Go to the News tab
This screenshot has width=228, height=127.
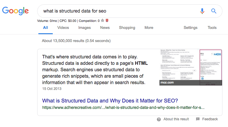click(105, 28)
